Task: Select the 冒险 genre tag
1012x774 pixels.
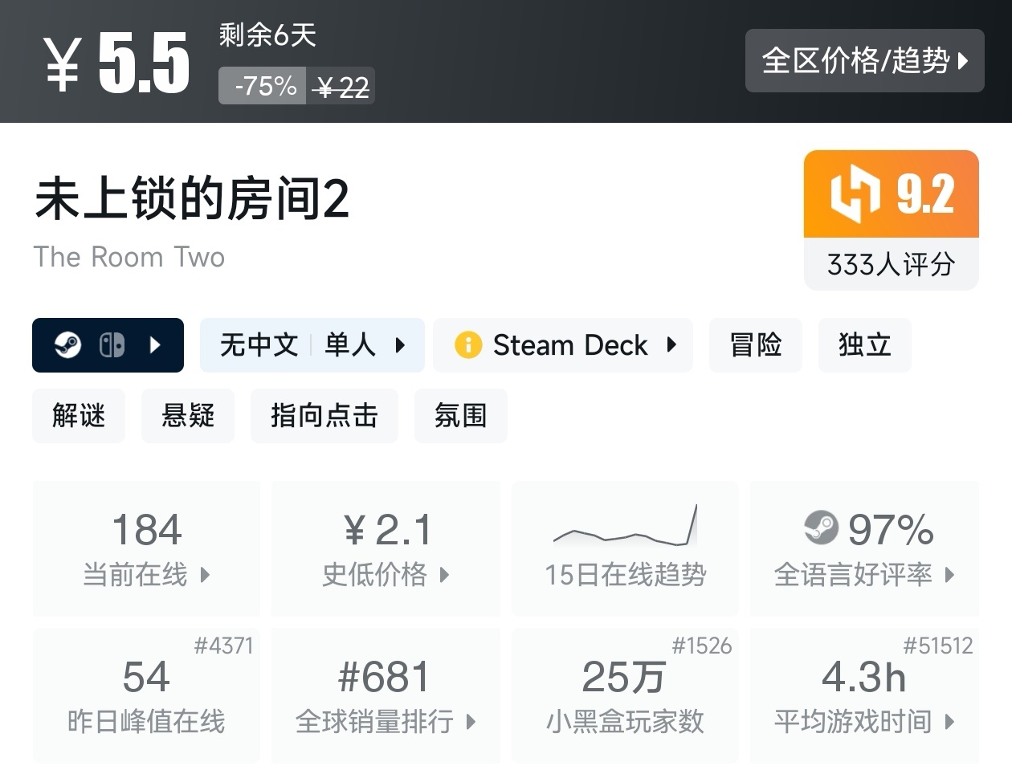Action: tap(755, 345)
